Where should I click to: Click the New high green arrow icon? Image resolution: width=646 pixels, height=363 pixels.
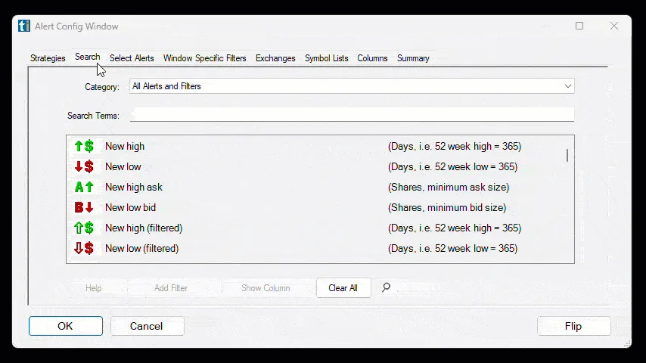click(84, 146)
